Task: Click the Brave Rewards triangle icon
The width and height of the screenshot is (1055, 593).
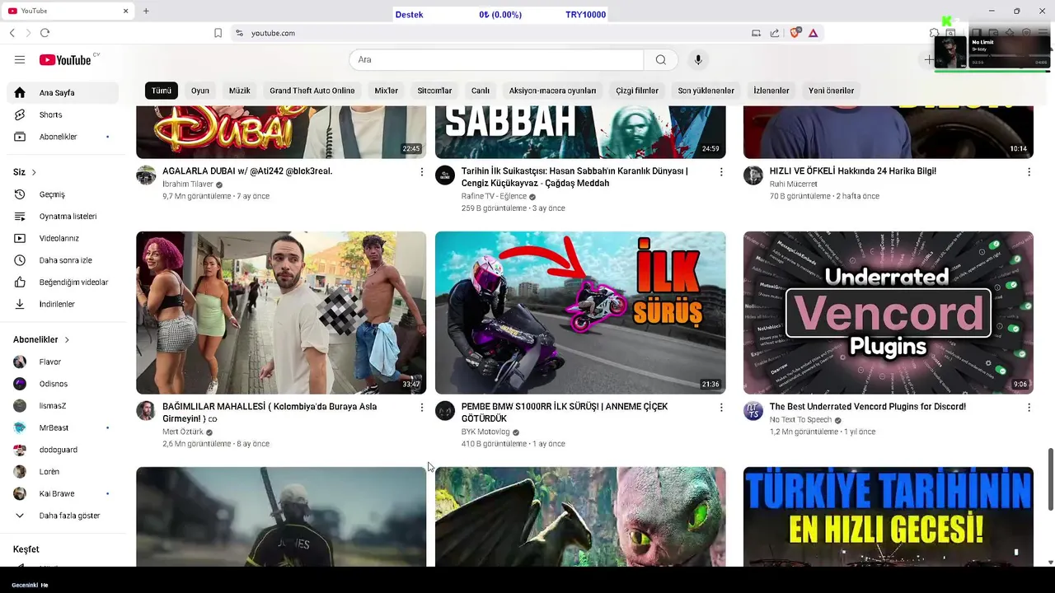Action: point(813,33)
